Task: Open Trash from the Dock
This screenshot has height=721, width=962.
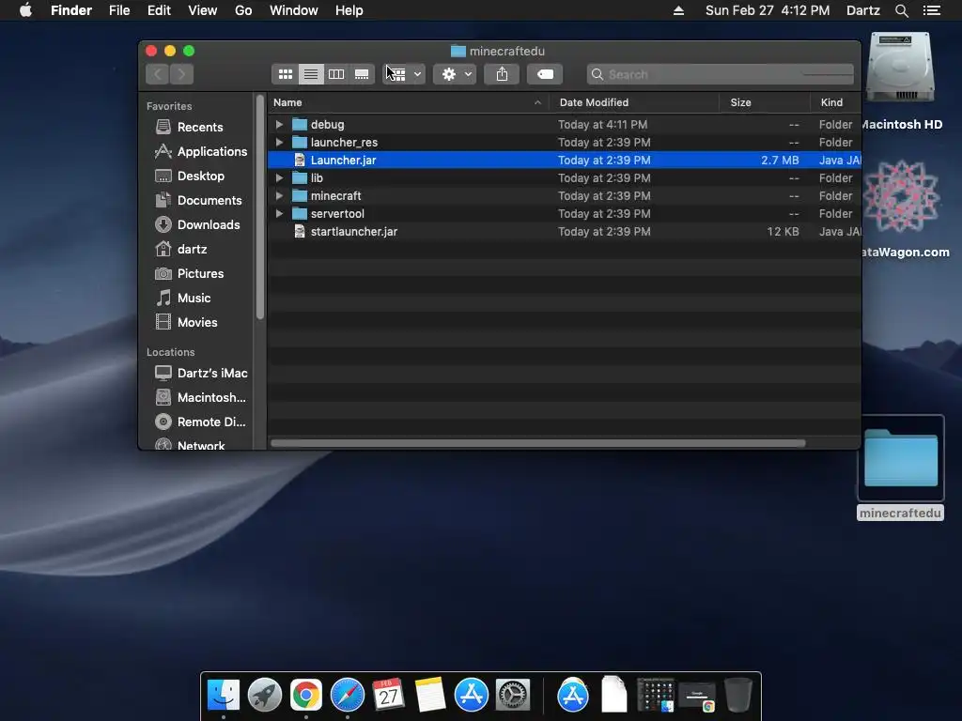Action: click(738, 696)
